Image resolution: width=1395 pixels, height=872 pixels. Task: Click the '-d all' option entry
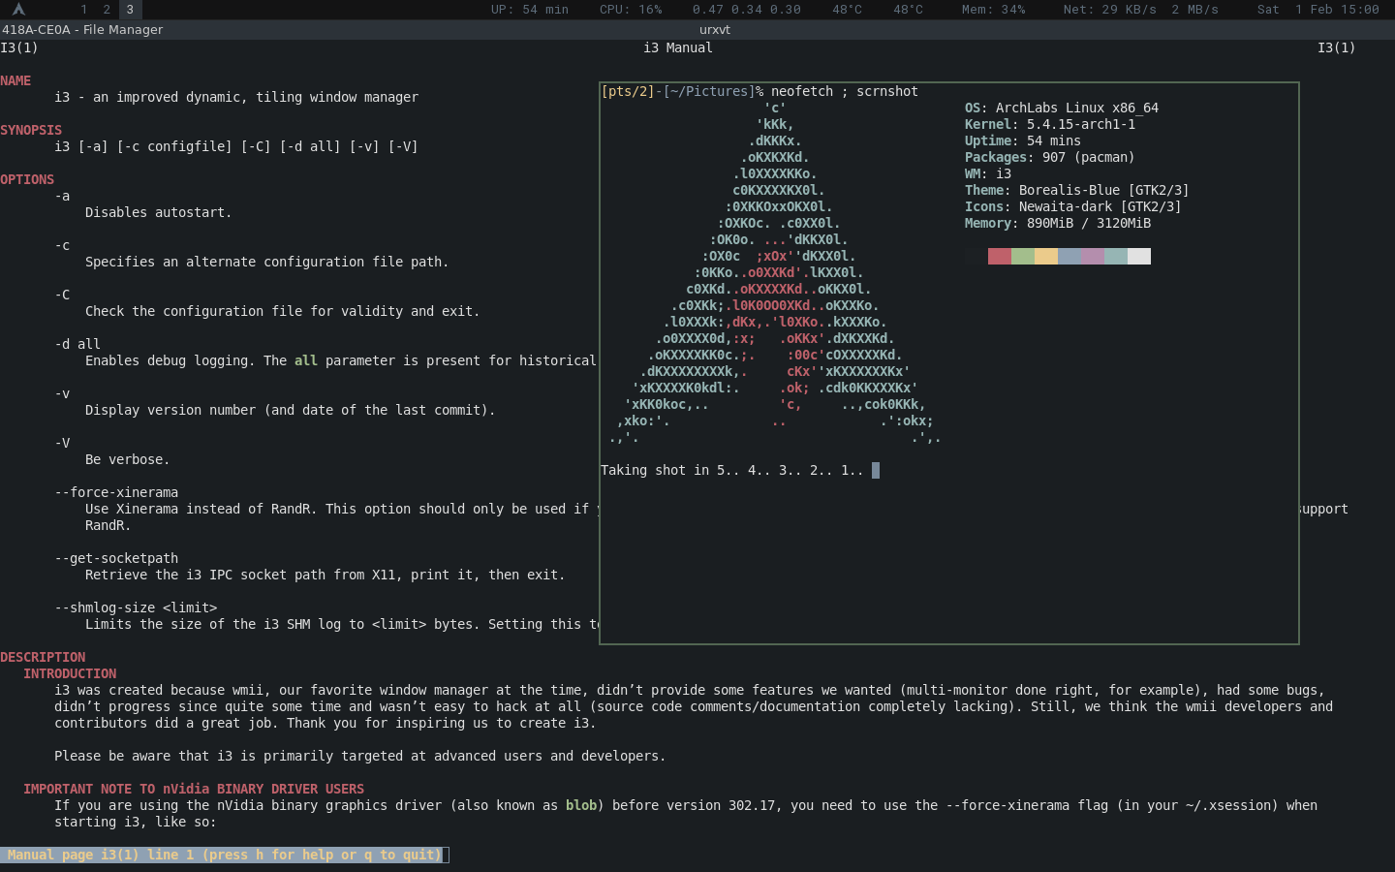click(x=77, y=344)
